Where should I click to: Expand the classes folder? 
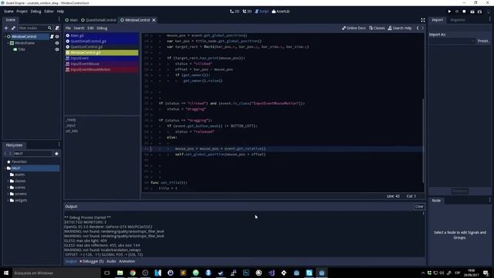click(x=8, y=181)
